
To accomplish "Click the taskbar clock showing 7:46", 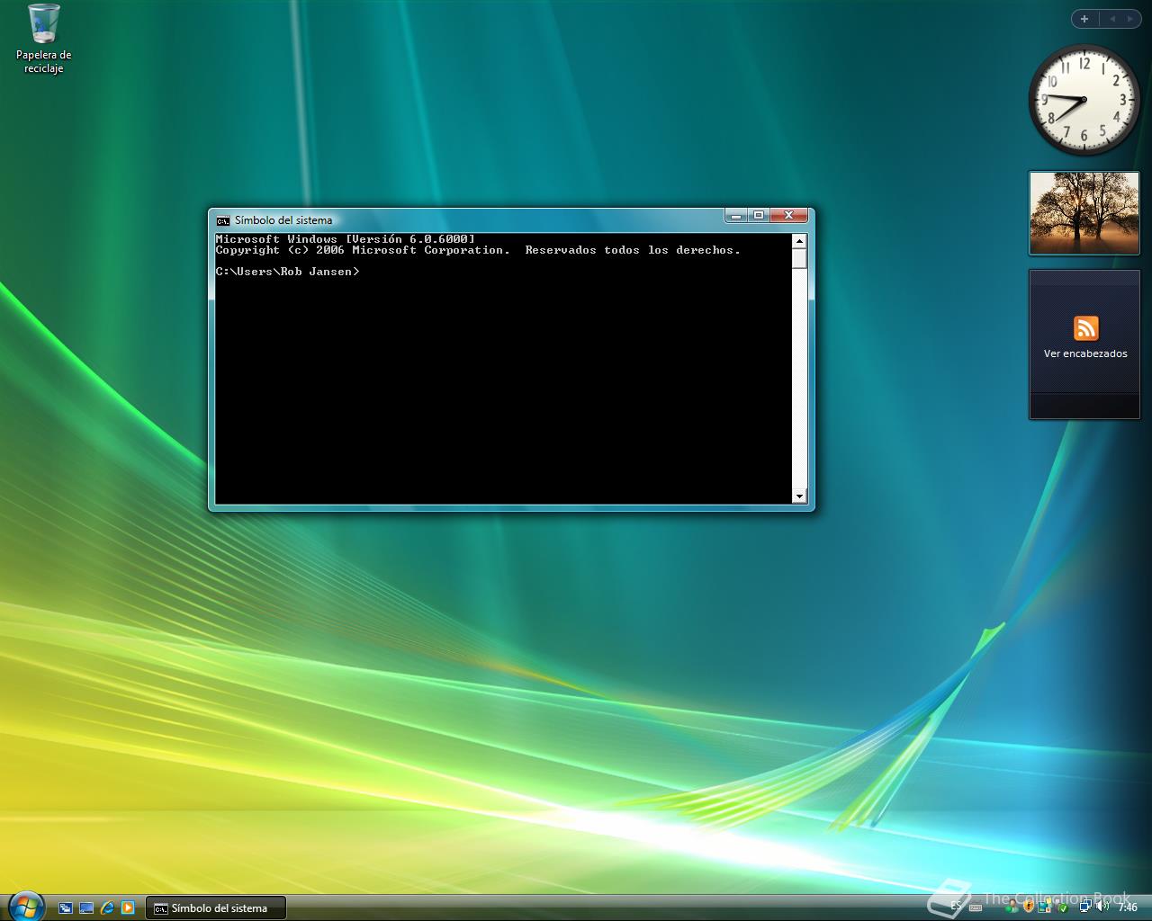I will click(1127, 908).
